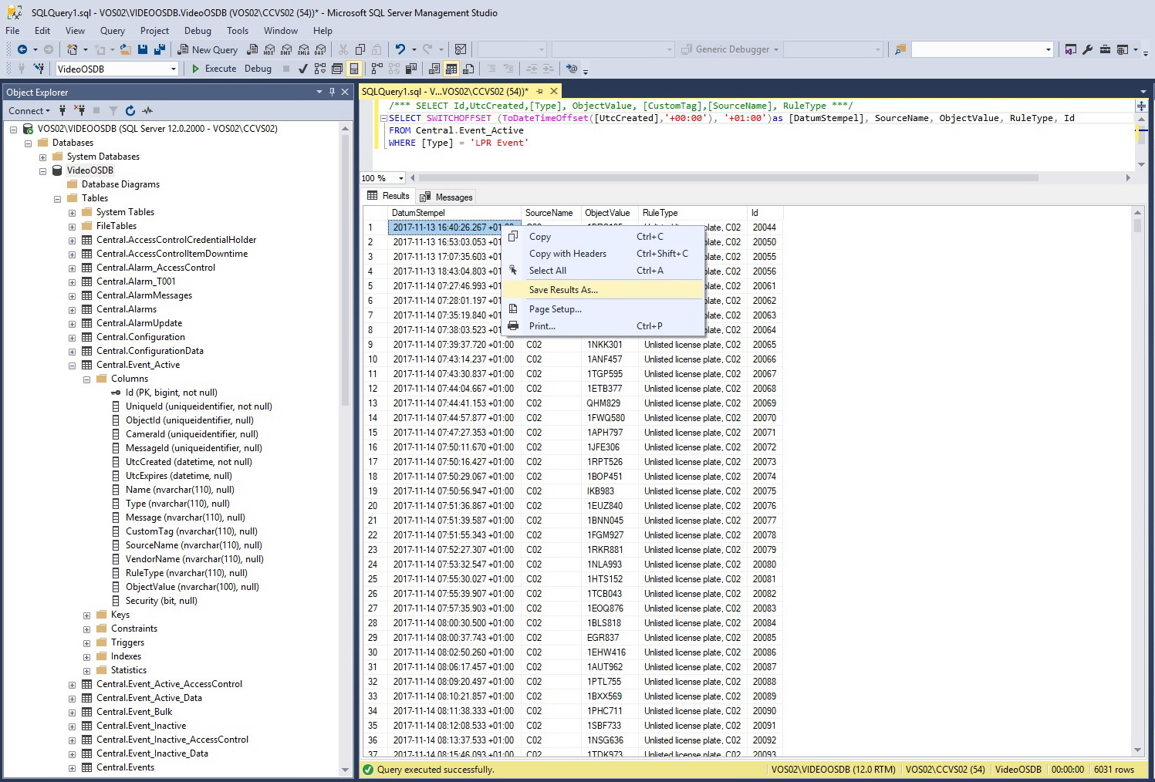Expand the Keys folder node

click(x=86, y=615)
